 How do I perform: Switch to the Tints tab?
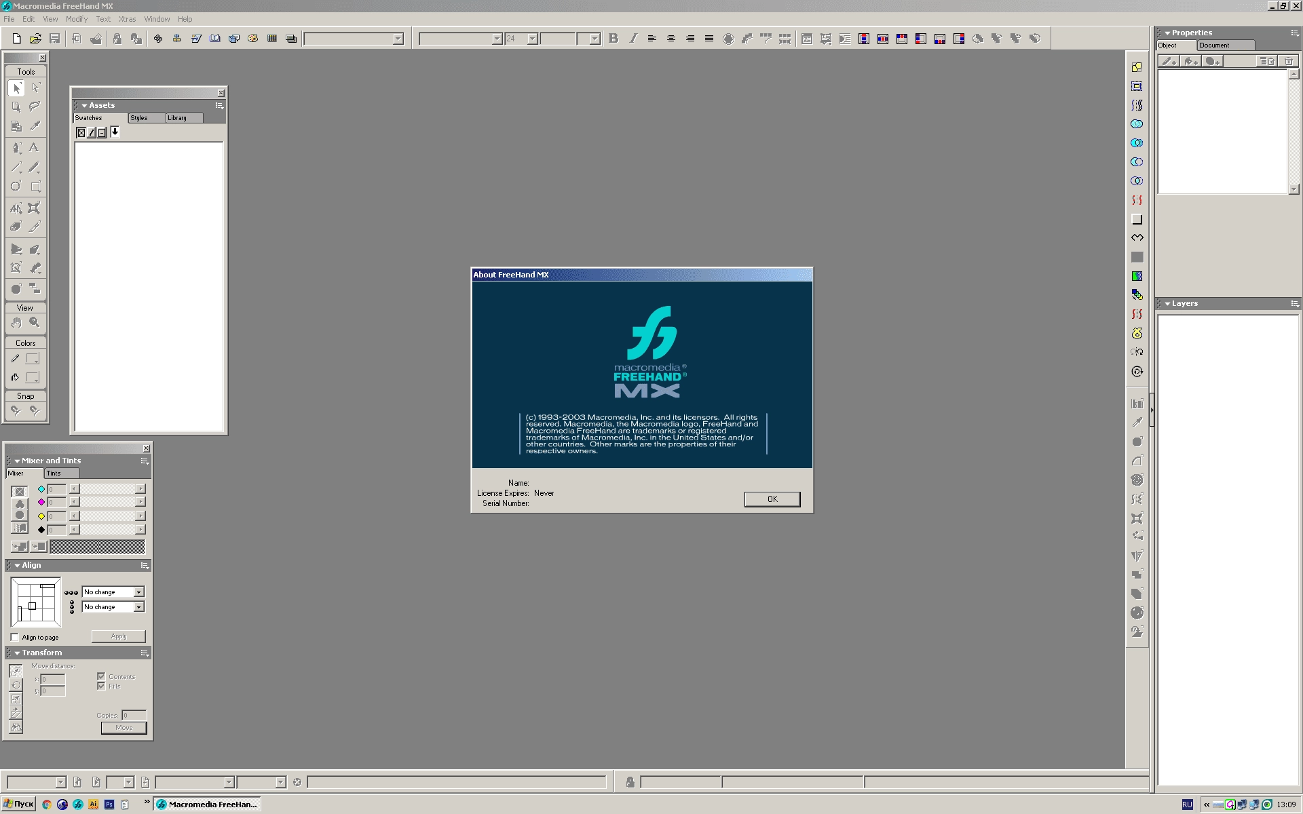click(x=61, y=473)
